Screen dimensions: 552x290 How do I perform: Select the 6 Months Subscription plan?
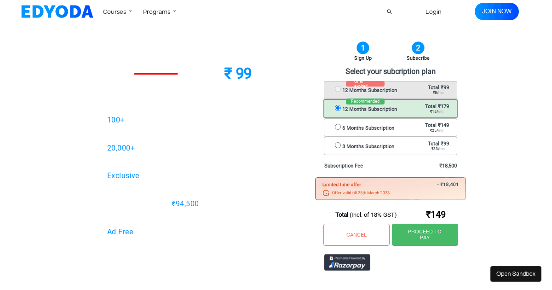[x=338, y=127]
